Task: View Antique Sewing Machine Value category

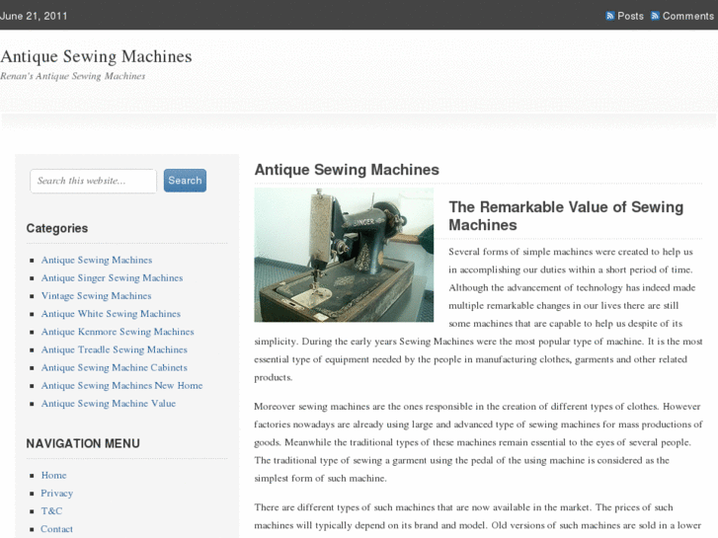Action: (108, 404)
